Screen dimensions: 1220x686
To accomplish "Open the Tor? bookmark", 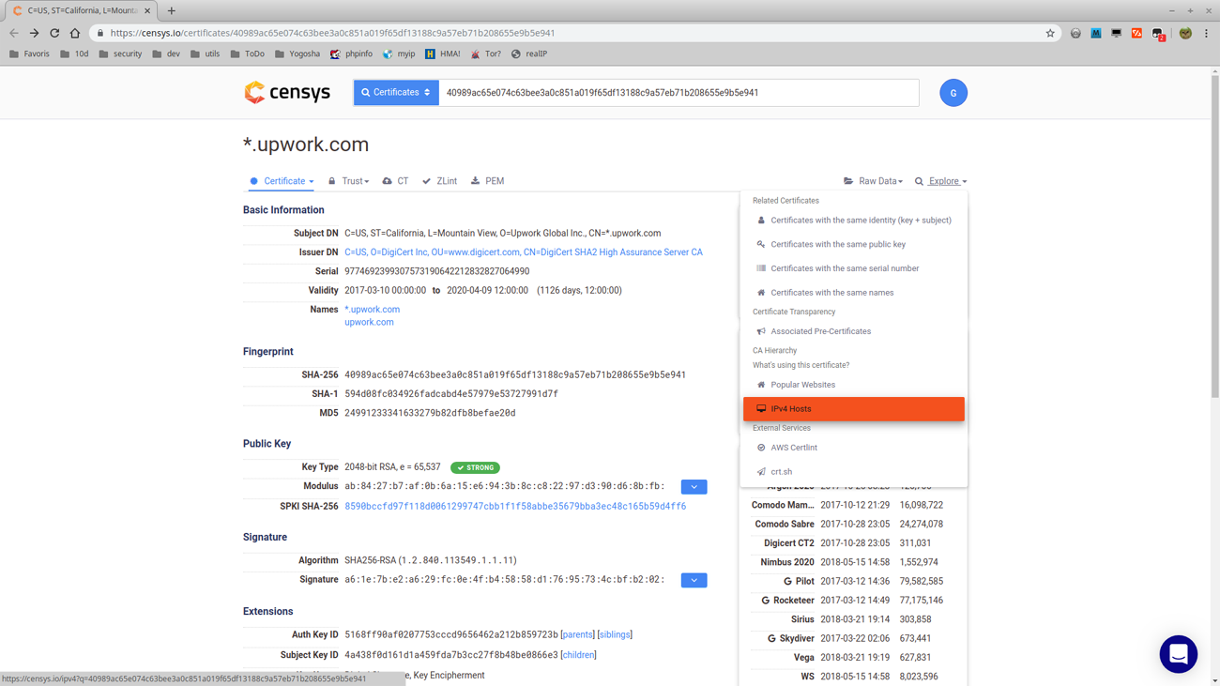I will 486,53.
